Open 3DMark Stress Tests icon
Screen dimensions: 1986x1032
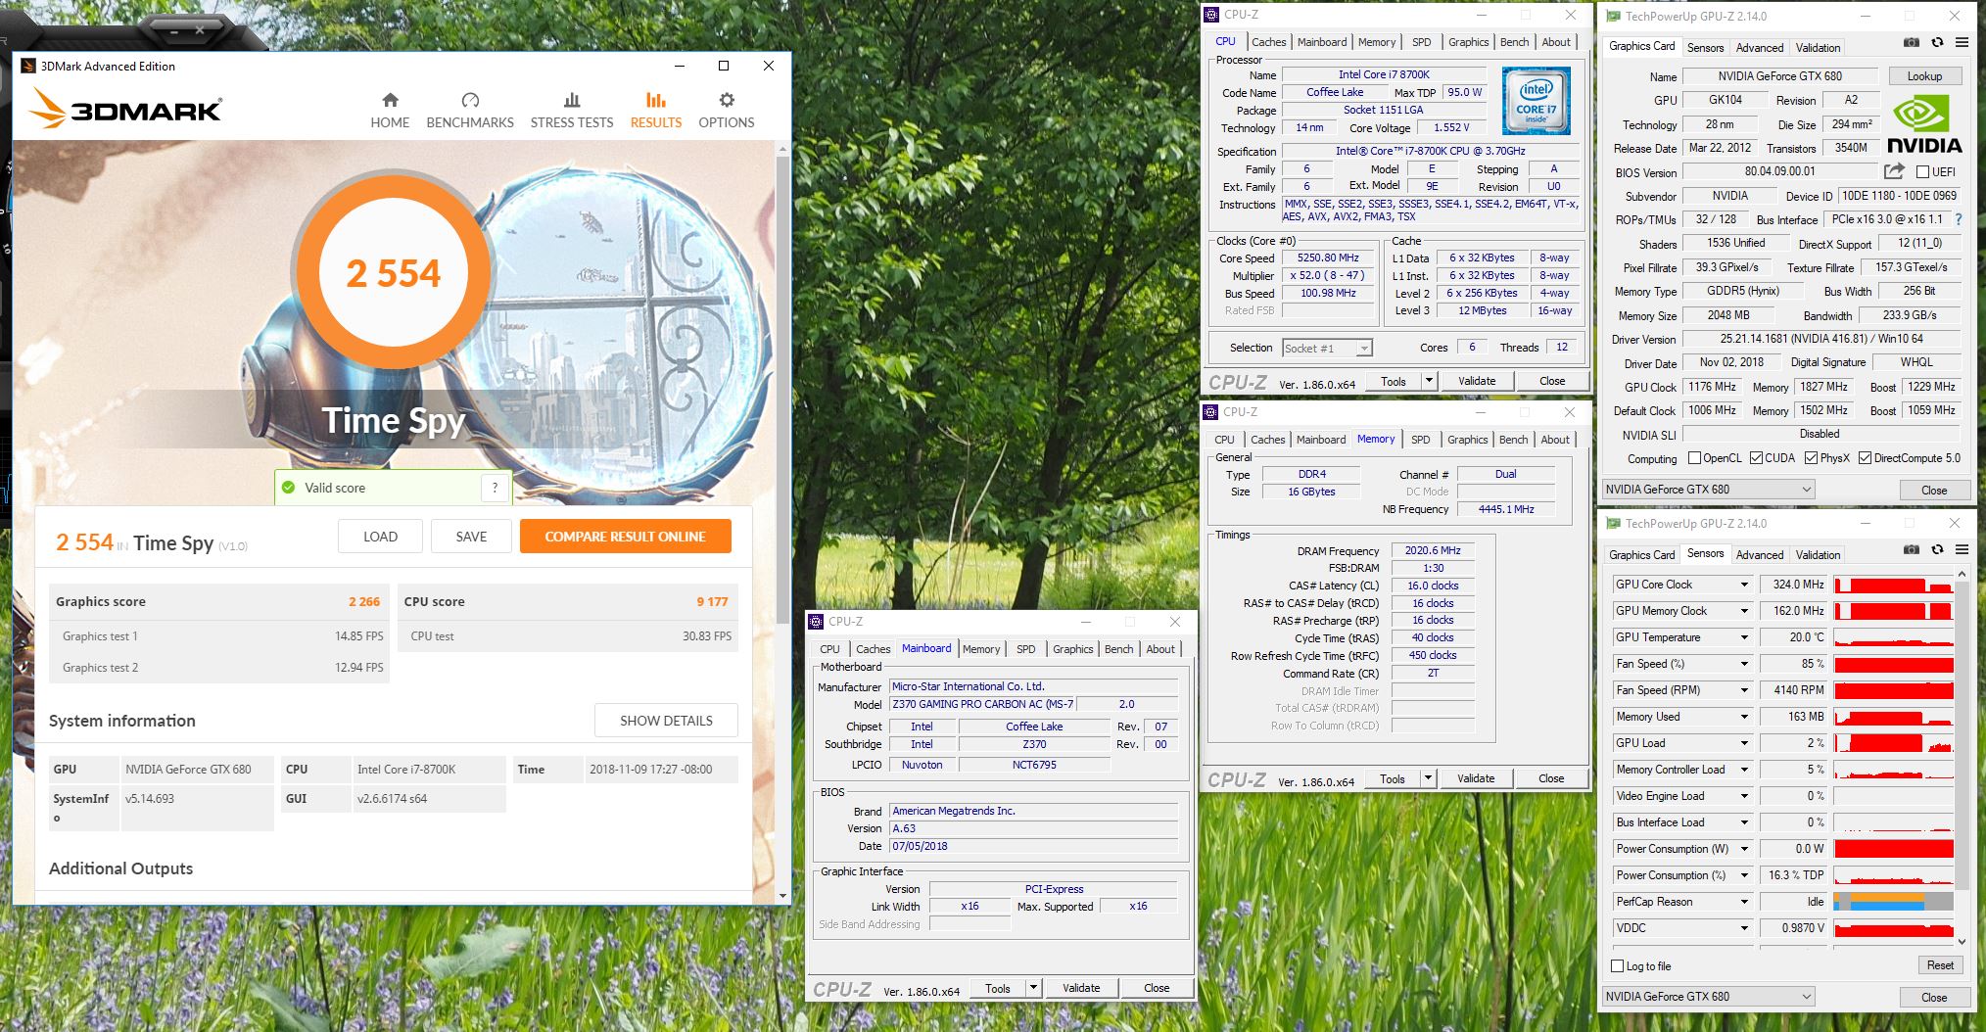(x=572, y=100)
